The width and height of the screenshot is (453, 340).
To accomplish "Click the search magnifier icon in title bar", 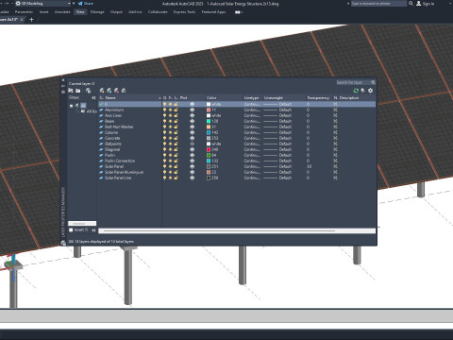I will click(411, 4).
